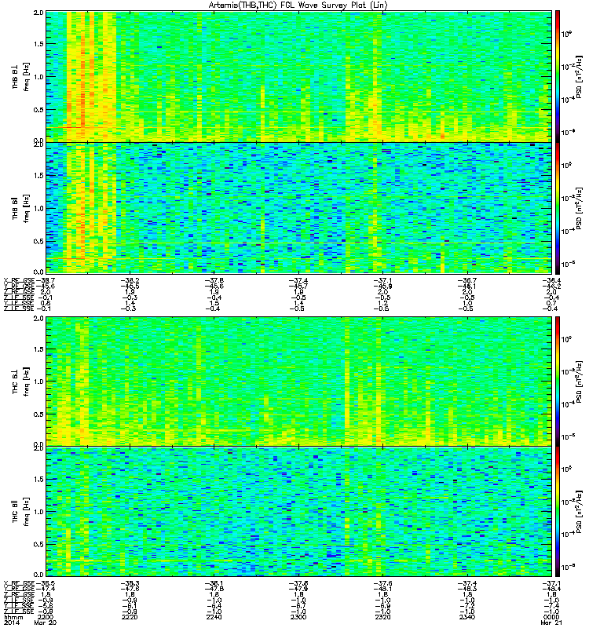Click the 'PSD [nT²/Hz]' label beside the top panel

pos(579,77)
